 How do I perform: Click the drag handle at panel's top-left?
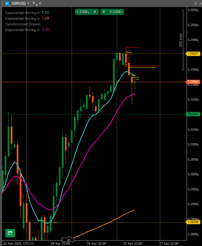2,3
